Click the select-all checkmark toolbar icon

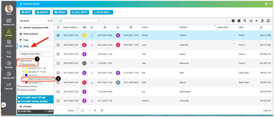click(x=233, y=21)
